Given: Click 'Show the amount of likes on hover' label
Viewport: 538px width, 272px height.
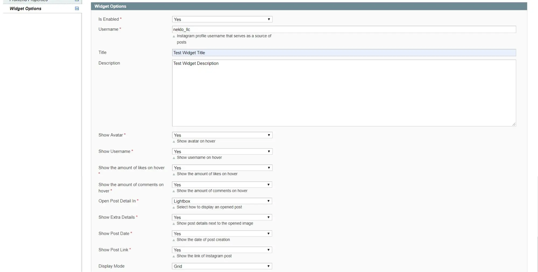Looking at the screenshot, I should (x=132, y=168).
